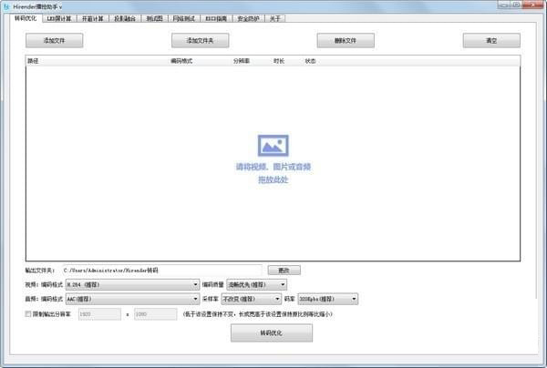Close the Hirender window

pyautogui.click(x=533, y=5)
